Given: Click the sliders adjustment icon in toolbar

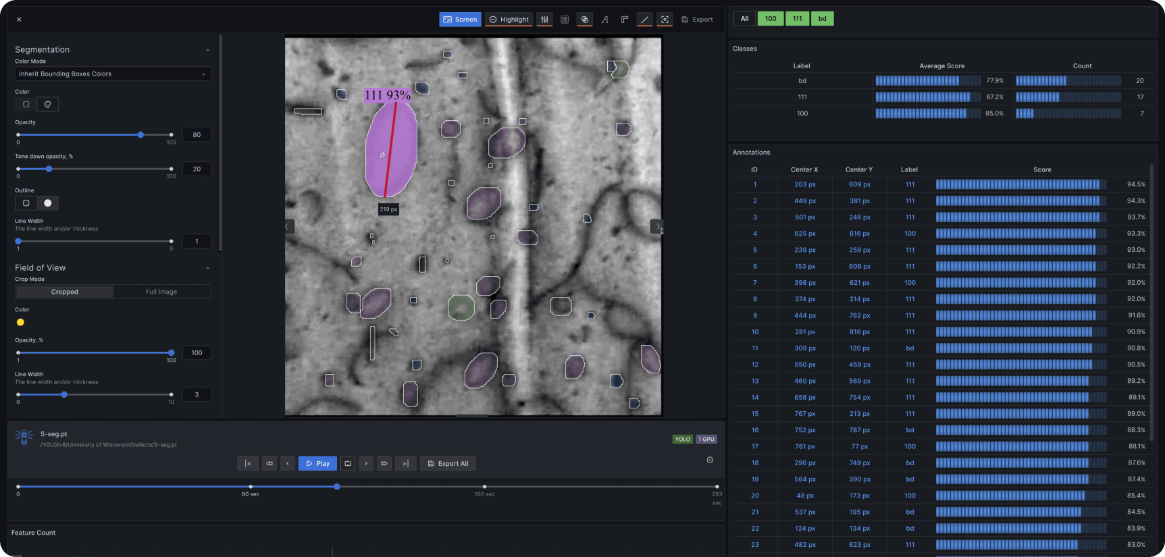Looking at the screenshot, I should coord(544,20).
